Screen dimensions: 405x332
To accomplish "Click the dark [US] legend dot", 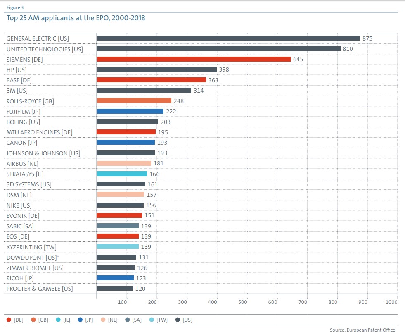I will (x=178, y=320).
